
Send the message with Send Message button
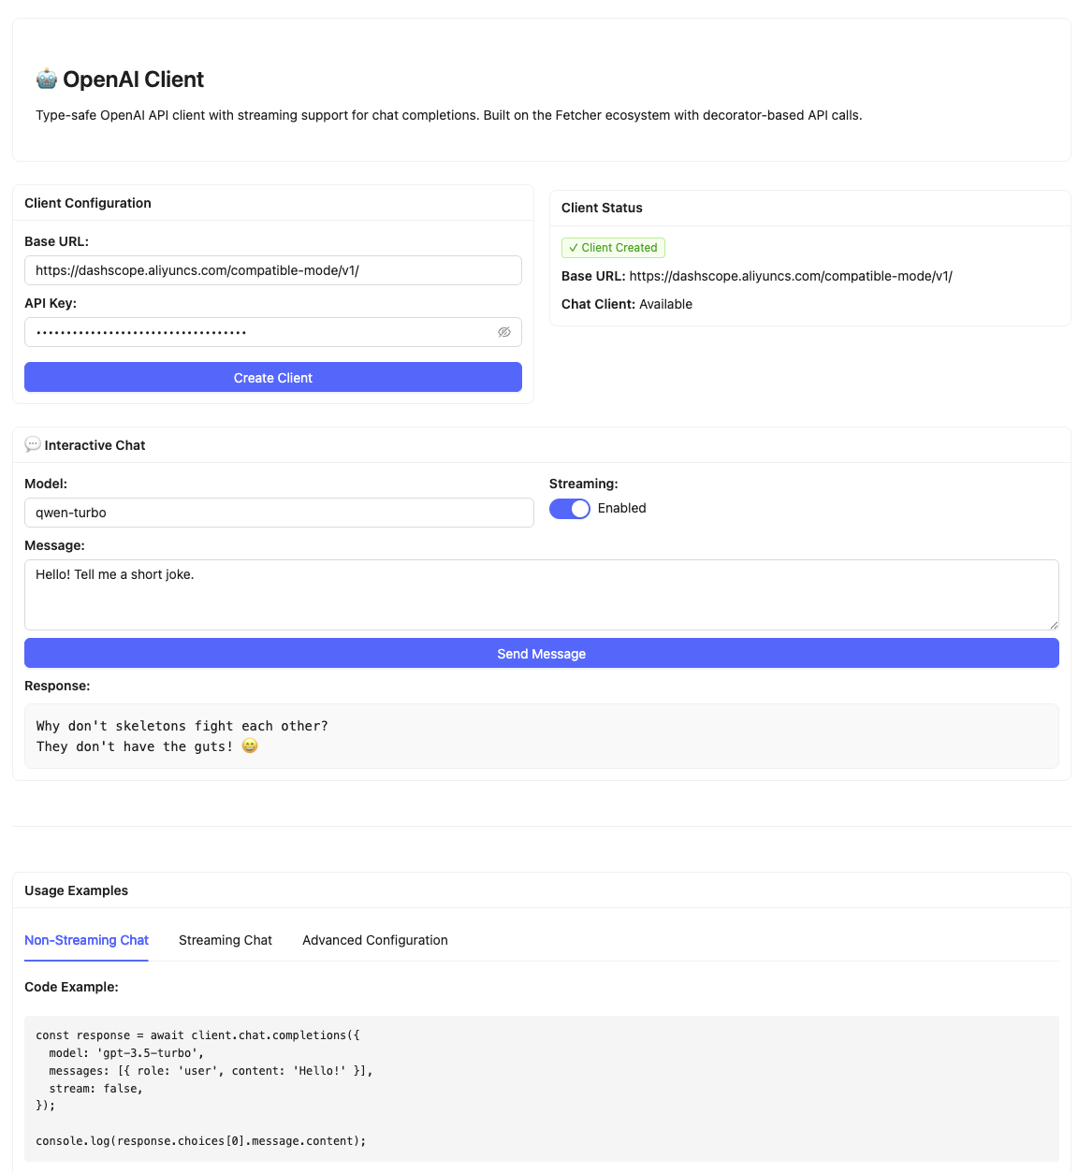coord(541,654)
